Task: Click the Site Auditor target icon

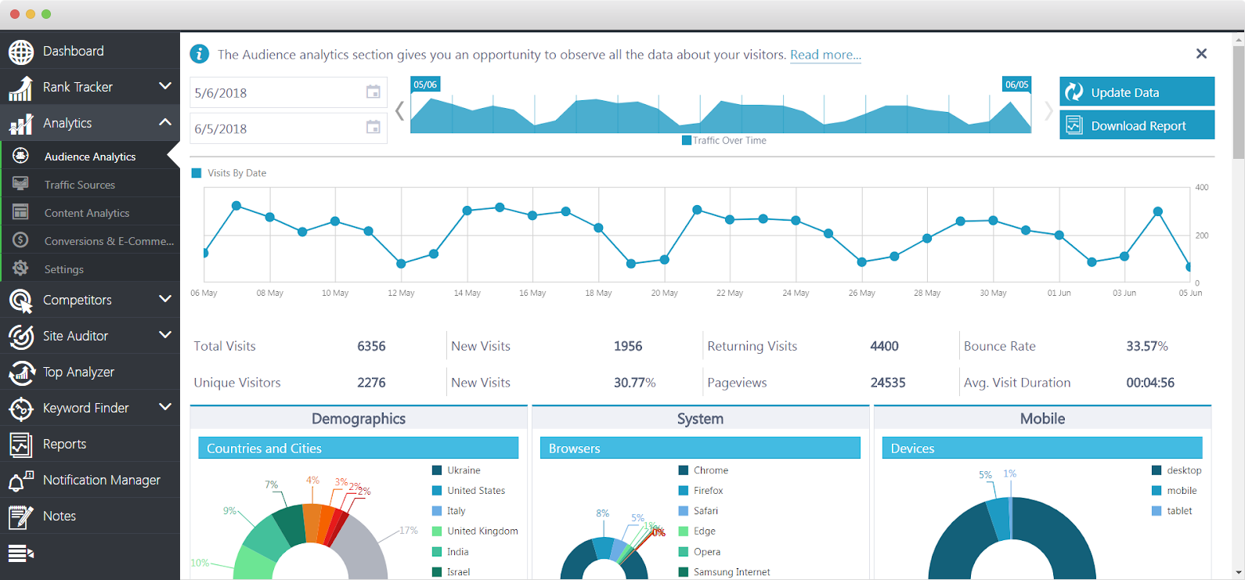Action: (21, 337)
